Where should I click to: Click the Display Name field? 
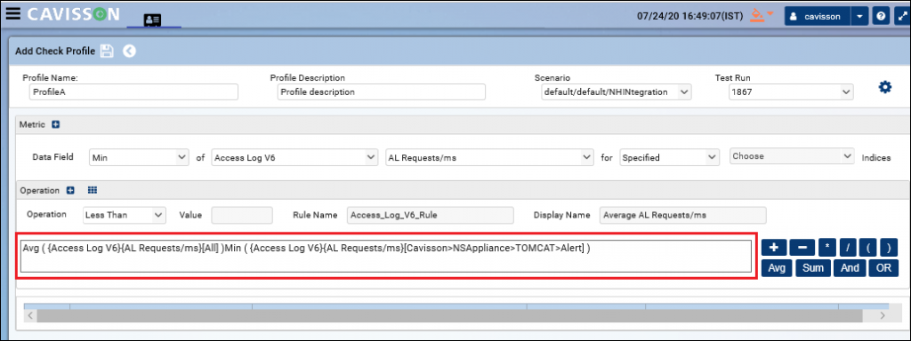(682, 215)
